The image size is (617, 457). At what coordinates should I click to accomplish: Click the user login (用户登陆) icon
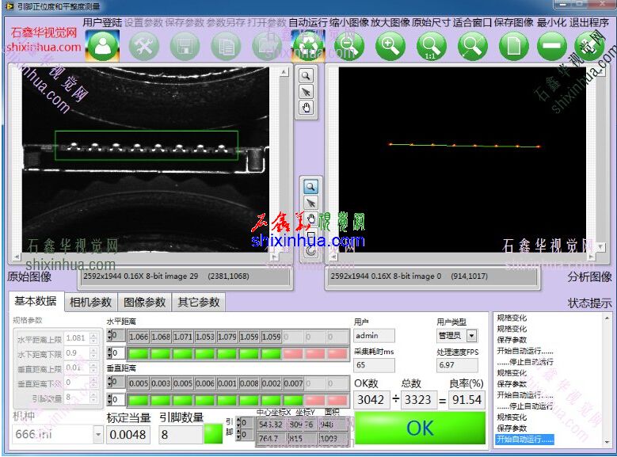(102, 45)
